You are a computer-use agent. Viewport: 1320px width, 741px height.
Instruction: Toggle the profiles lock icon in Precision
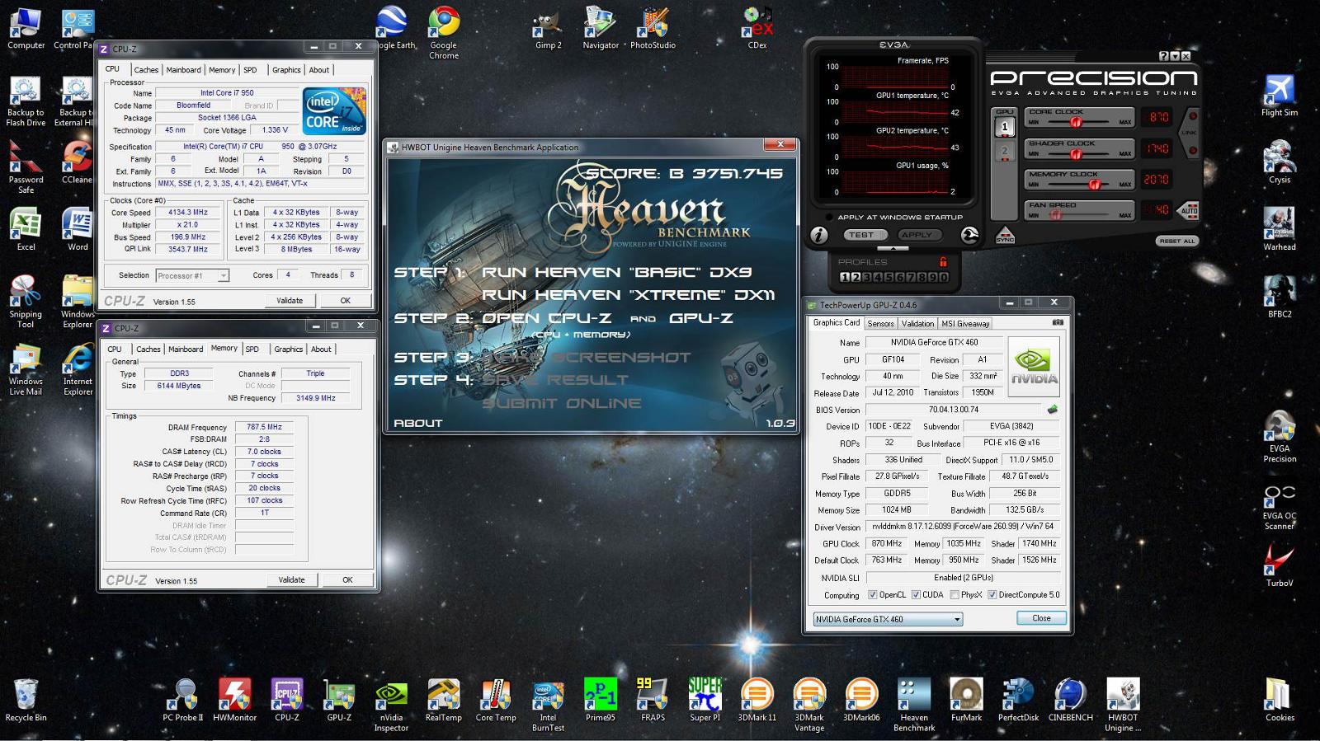coord(943,262)
